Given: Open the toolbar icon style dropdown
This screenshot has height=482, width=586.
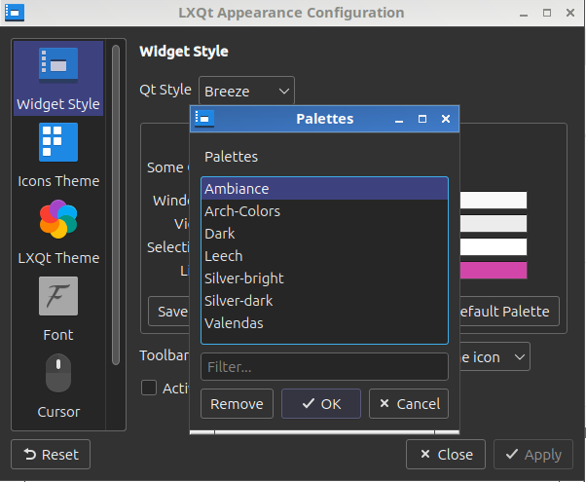Looking at the screenshot, I should 492,357.
